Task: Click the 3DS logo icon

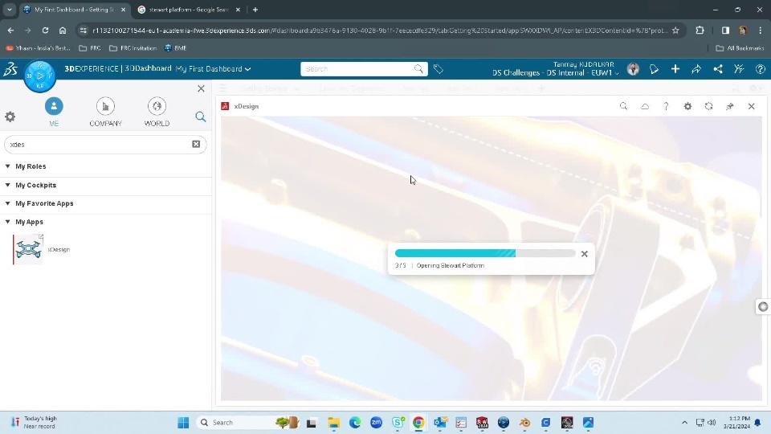Action: coord(10,69)
